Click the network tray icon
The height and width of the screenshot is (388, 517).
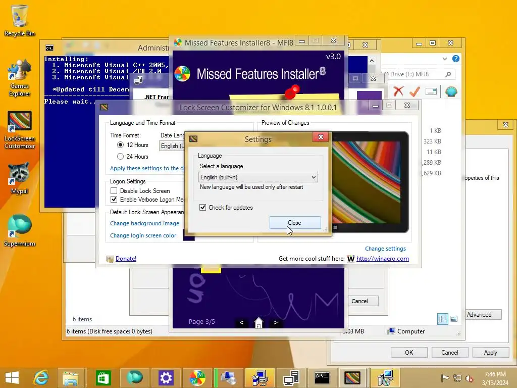pos(457,378)
